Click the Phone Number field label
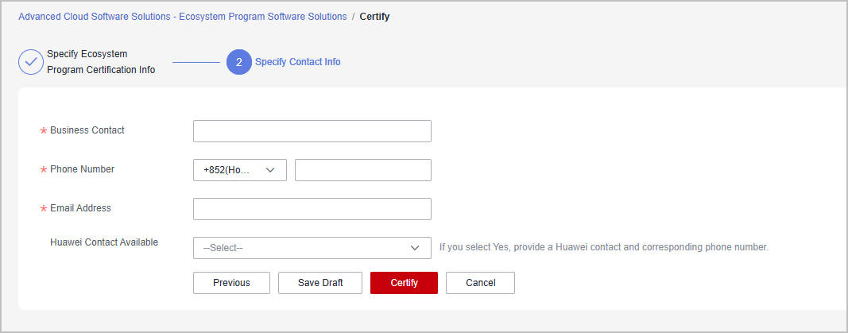848x333 pixels. click(x=82, y=169)
